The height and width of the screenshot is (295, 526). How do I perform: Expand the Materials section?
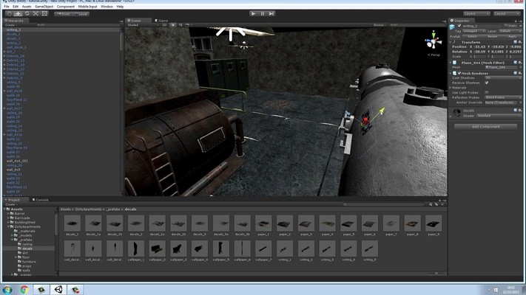451,88
